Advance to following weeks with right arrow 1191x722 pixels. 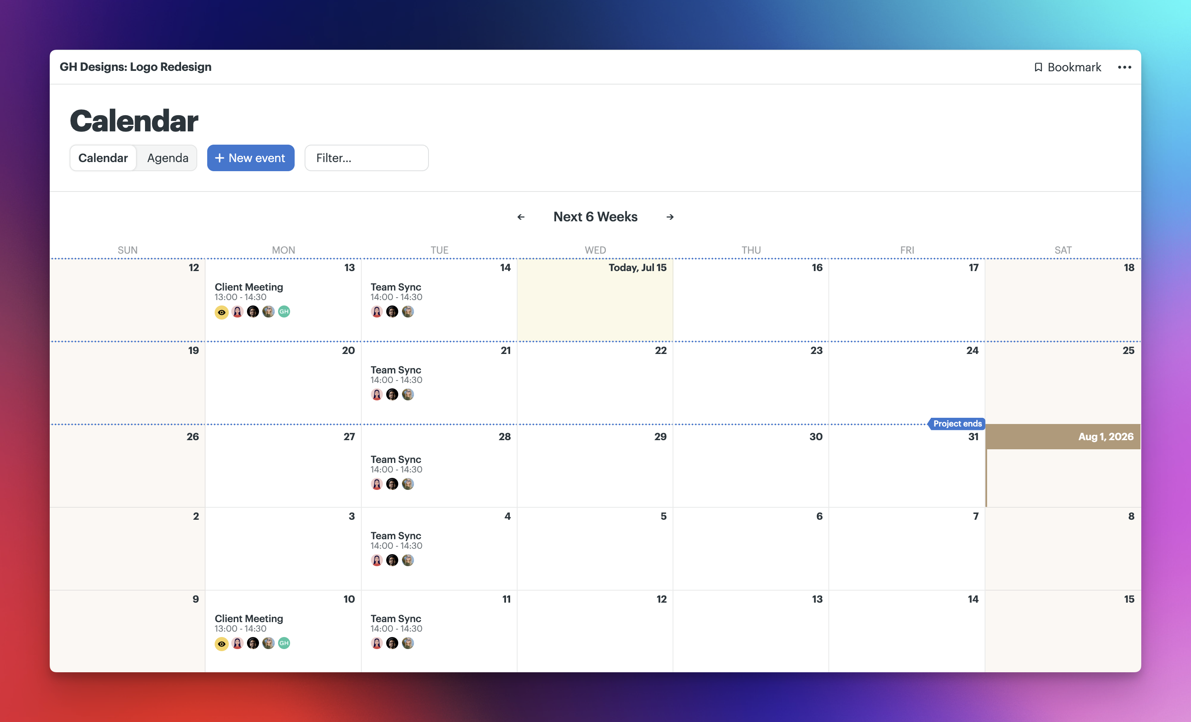pos(670,217)
